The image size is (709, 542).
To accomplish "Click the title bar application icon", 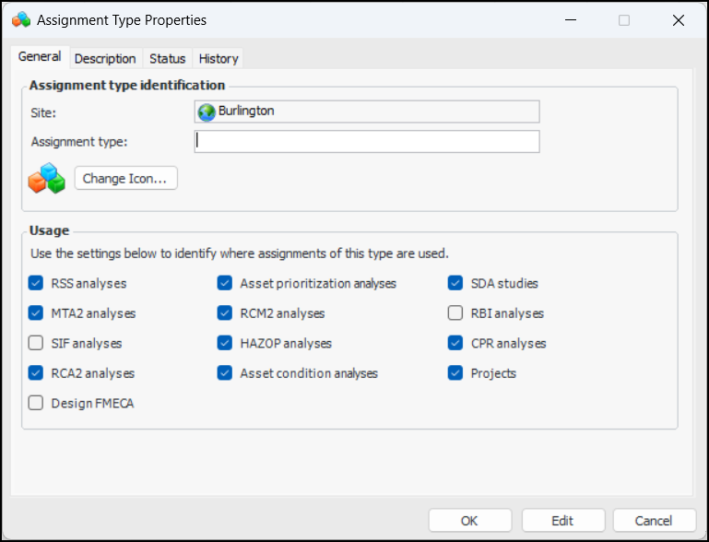I will [x=20, y=19].
